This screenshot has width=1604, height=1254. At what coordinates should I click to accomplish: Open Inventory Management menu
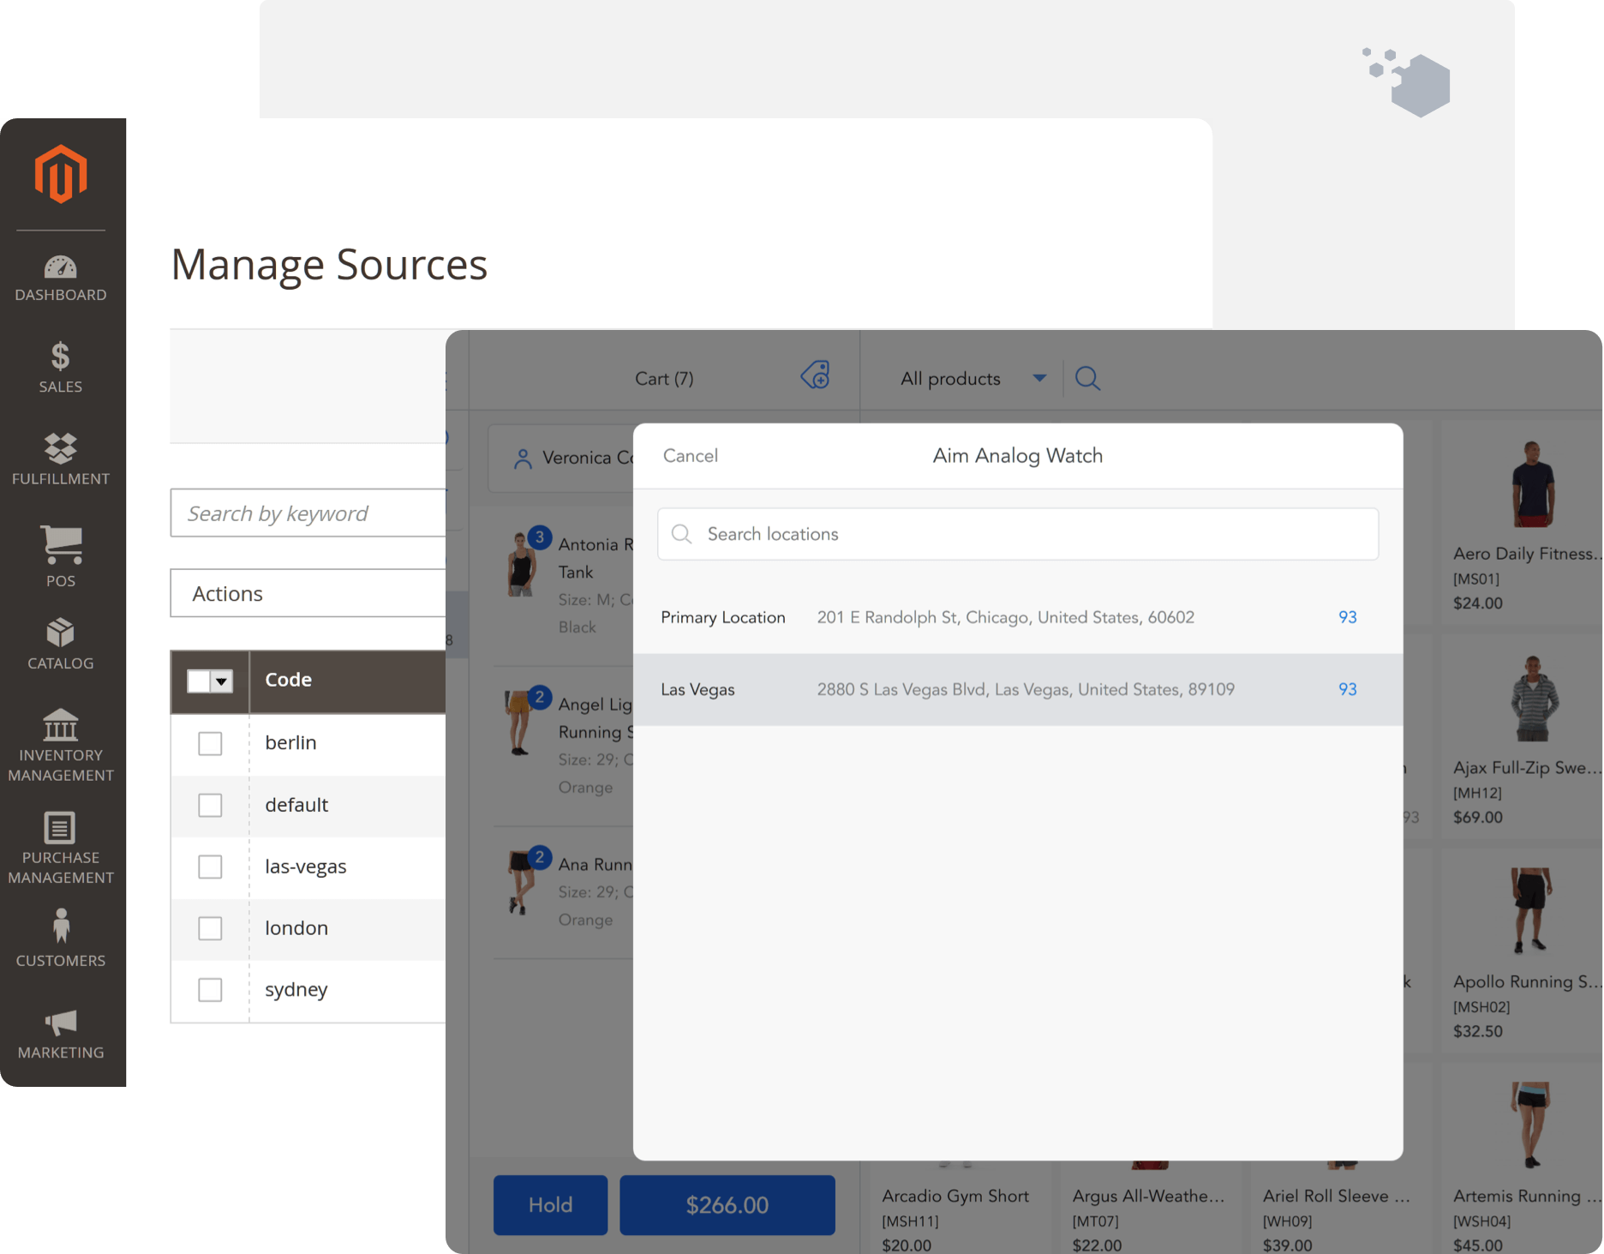click(x=61, y=745)
